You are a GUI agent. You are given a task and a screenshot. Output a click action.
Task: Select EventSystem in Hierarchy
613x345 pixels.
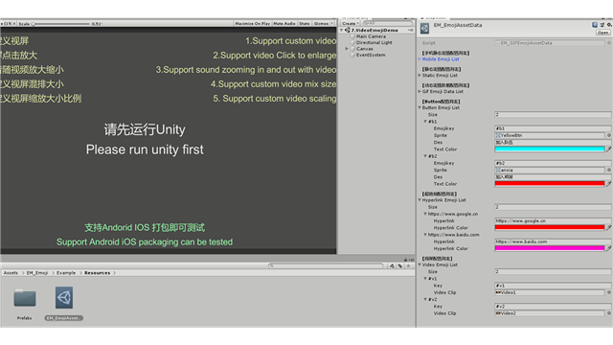pyautogui.click(x=371, y=56)
